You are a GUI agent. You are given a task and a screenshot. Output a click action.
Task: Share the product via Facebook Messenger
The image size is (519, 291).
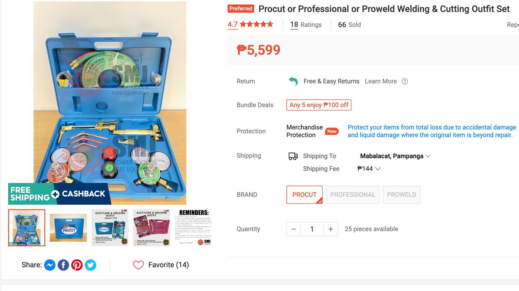pos(50,265)
